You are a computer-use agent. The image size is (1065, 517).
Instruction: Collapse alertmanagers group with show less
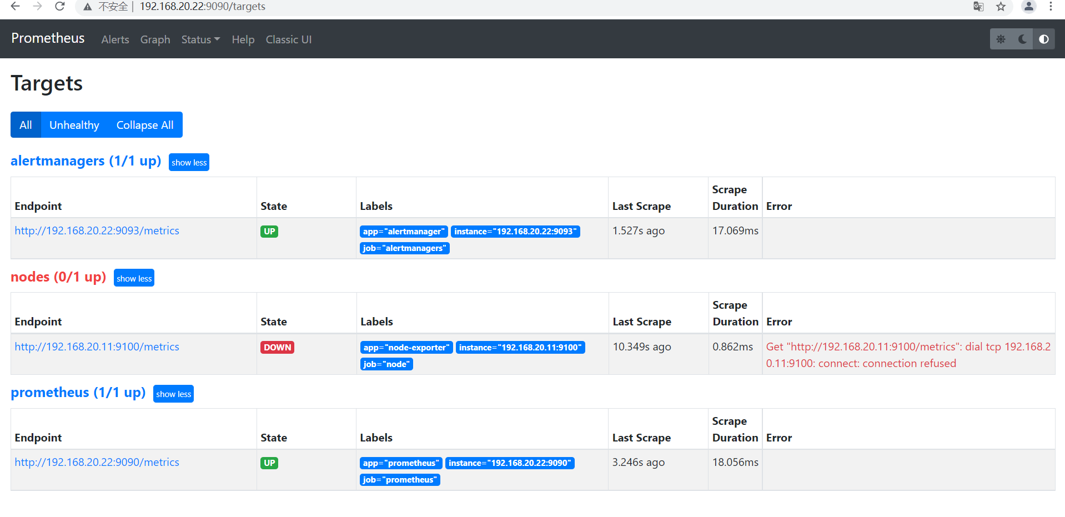pos(189,162)
